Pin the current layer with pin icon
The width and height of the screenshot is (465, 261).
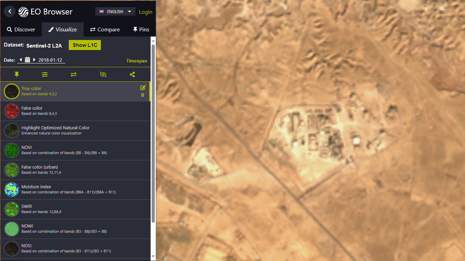(x=17, y=74)
